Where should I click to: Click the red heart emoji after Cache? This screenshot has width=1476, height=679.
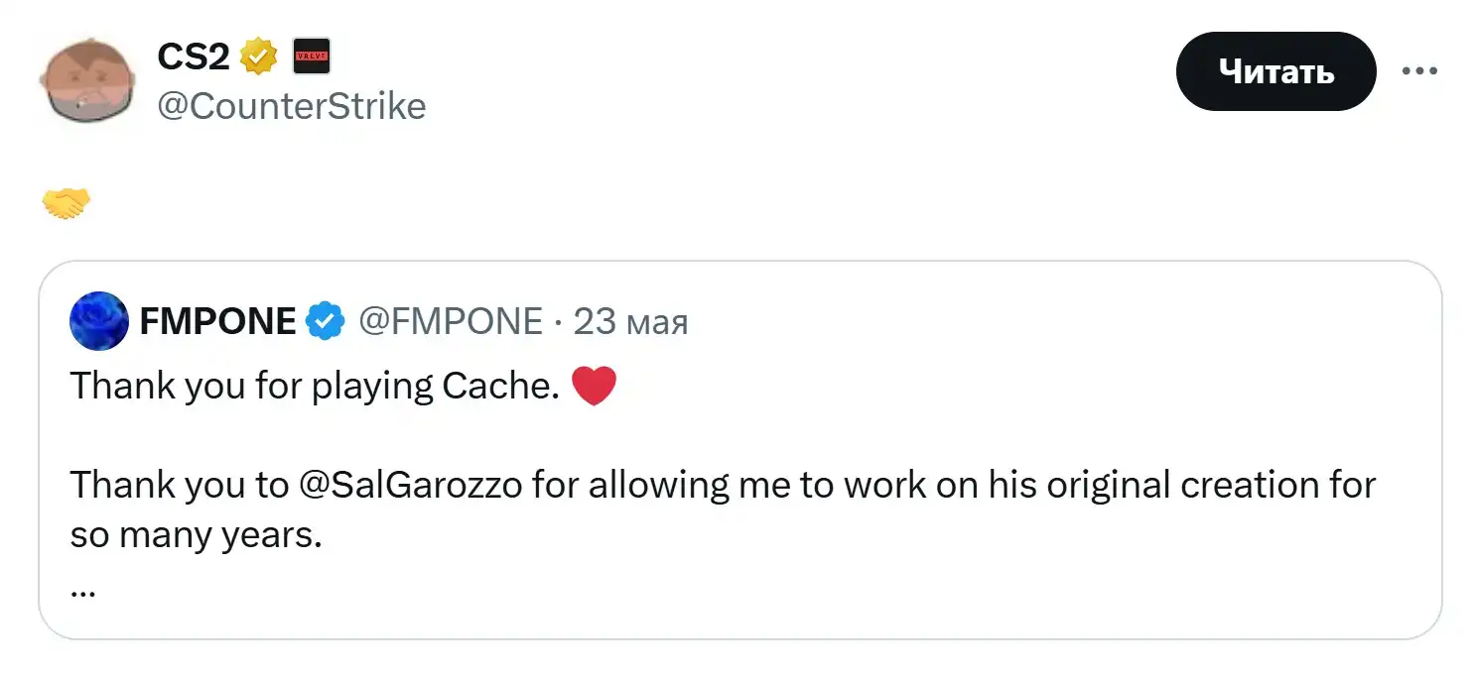coord(595,385)
